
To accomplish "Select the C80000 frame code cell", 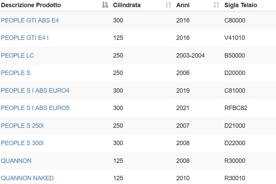I will [235, 20].
